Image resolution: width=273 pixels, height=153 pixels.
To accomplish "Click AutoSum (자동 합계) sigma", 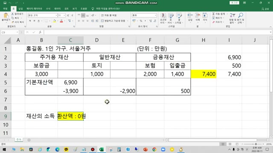I will pos(218,14).
